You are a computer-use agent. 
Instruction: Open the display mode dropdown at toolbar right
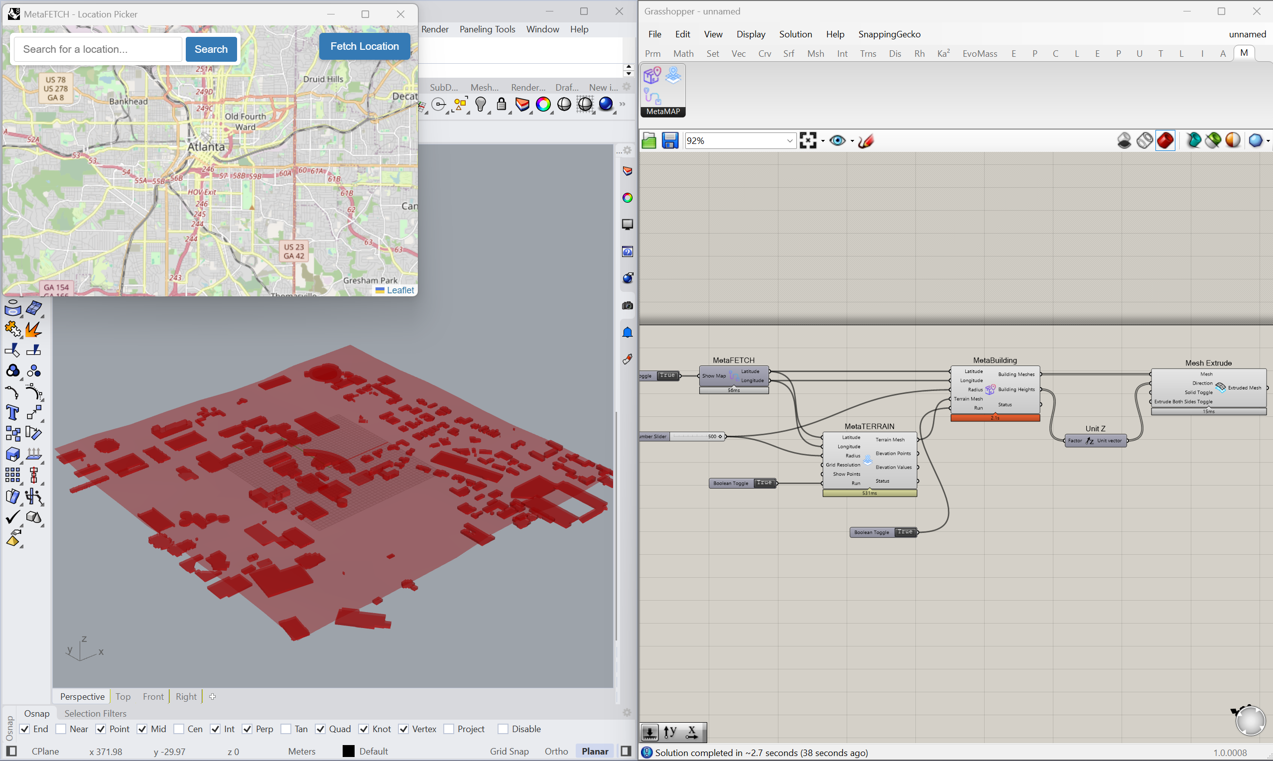click(1268, 140)
